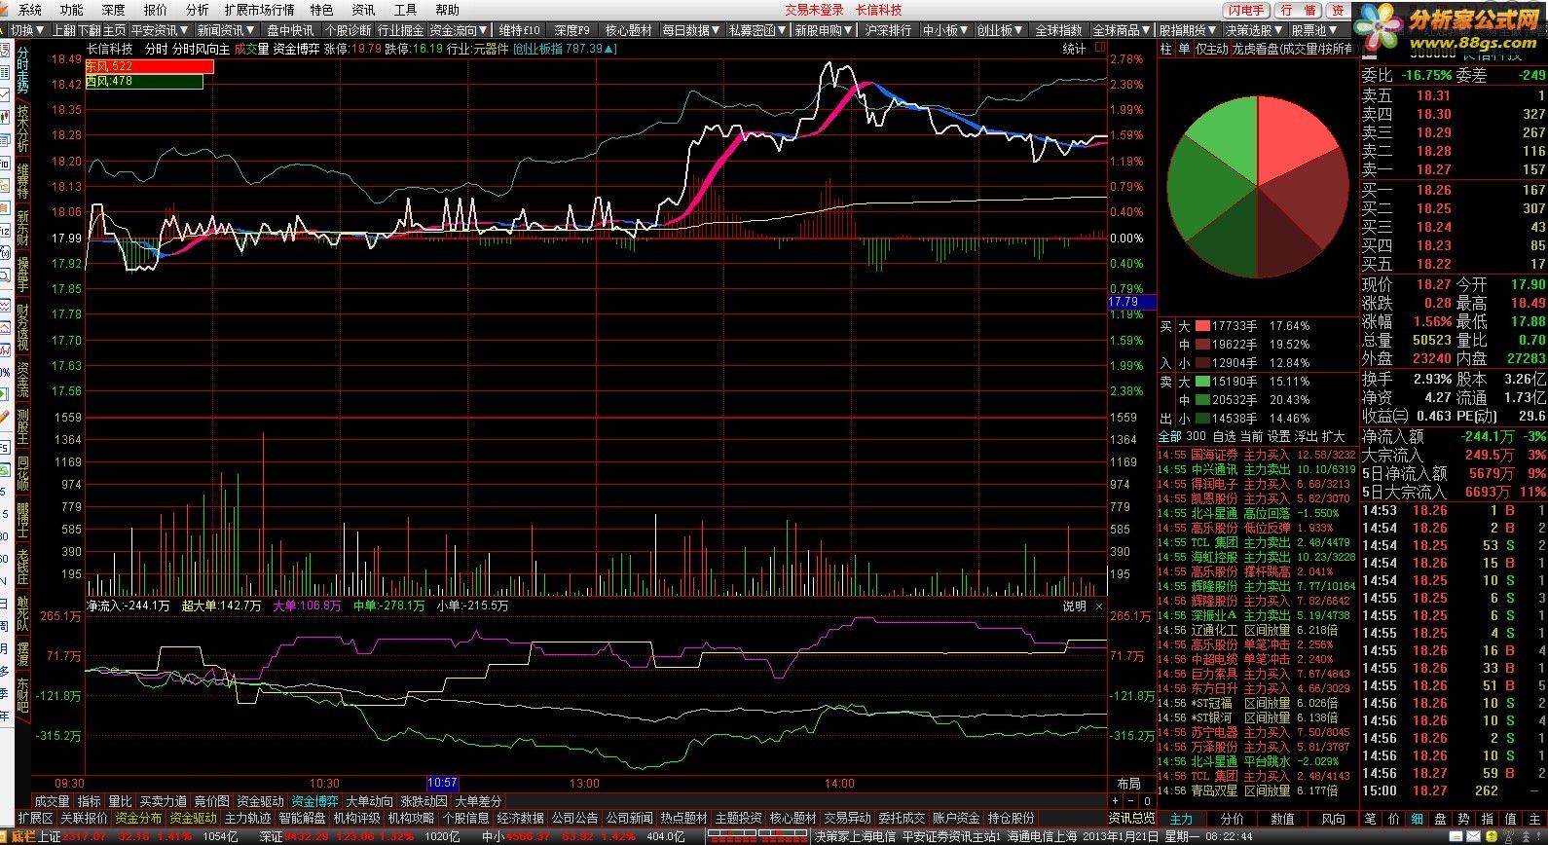This screenshot has width=1548, height=845.
Task: Open 盘中快讯 from toolbar
Action: click(x=290, y=30)
